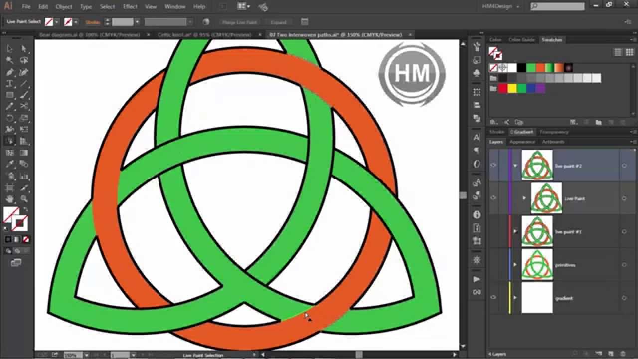Screen dimensions: 638x359
Task: Select the Zoom tool
Action: click(23, 199)
